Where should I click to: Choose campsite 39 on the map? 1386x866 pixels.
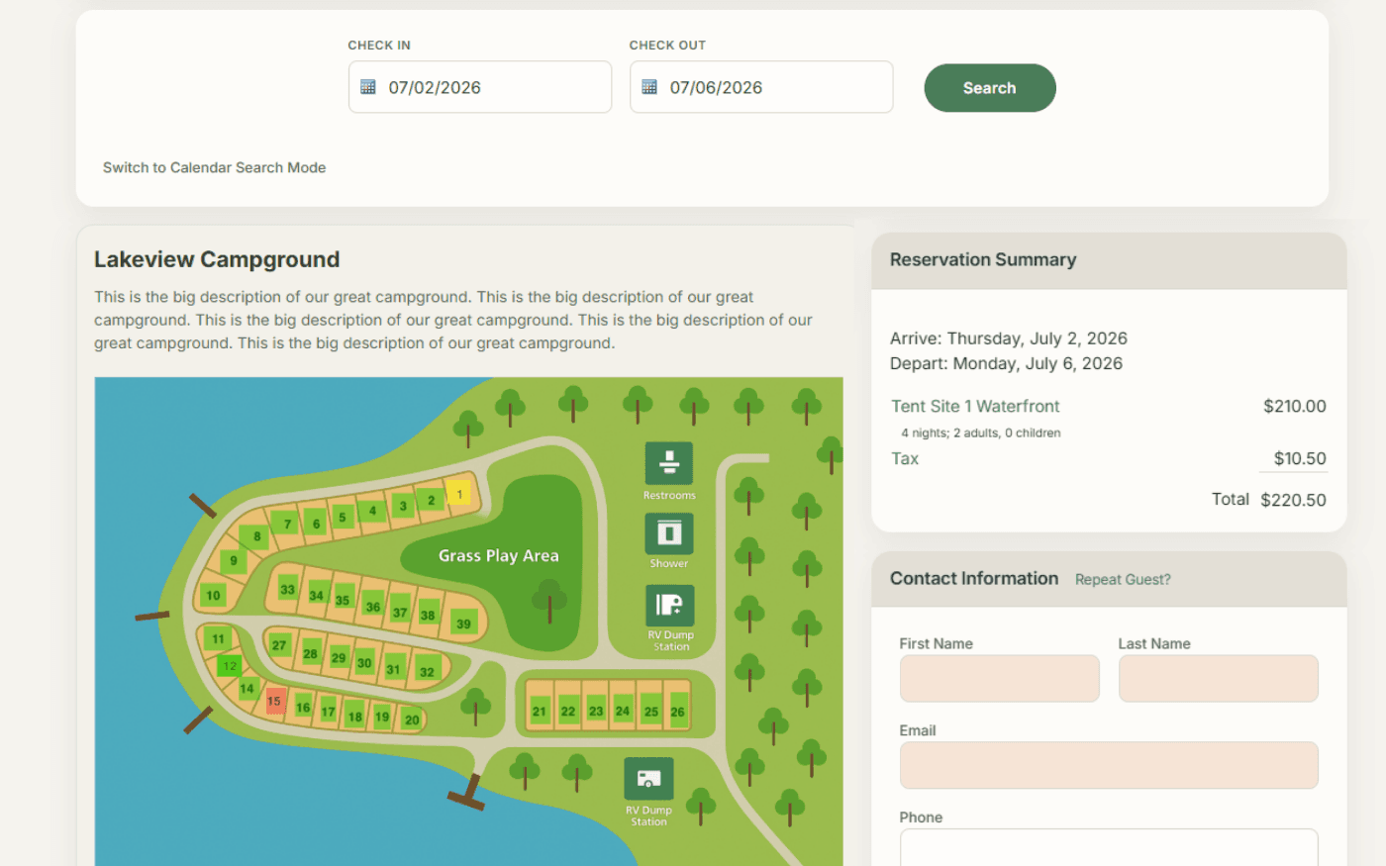coord(463,624)
